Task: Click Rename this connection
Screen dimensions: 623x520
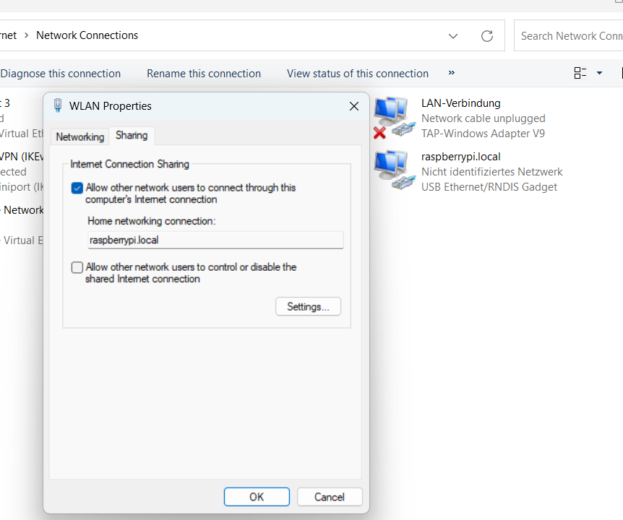Action: click(x=204, y=74)
